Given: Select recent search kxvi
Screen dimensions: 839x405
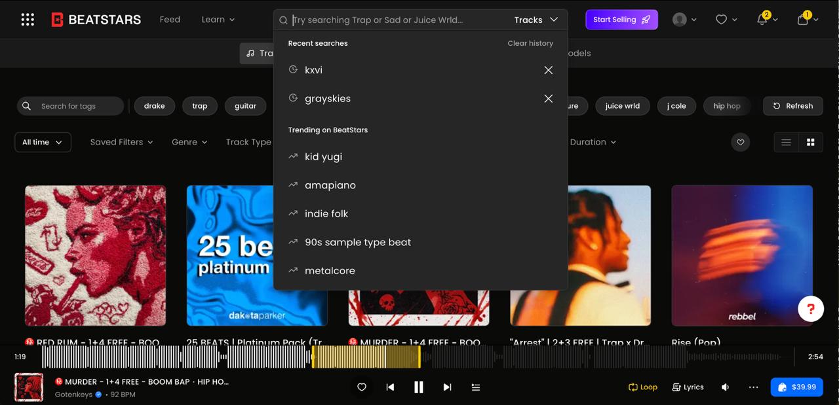Looking at the screenshot, I should coord(313,70).
